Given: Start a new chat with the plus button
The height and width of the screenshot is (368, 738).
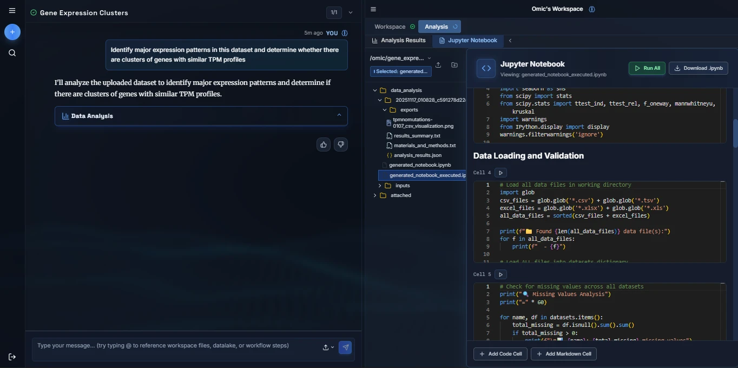Looking at the screenshot, I should tap(12, 32).
